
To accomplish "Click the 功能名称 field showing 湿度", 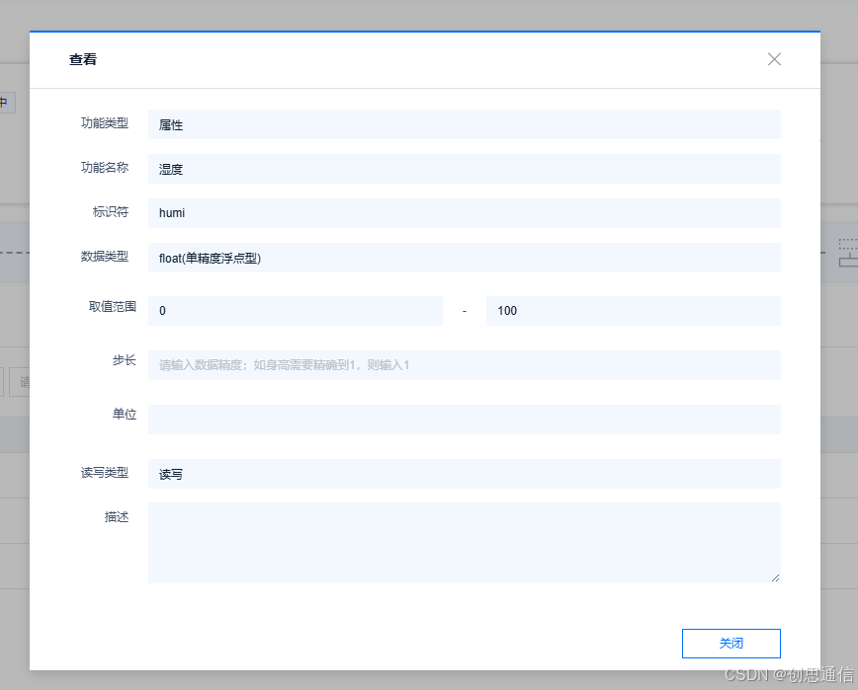I will (464, 169).
